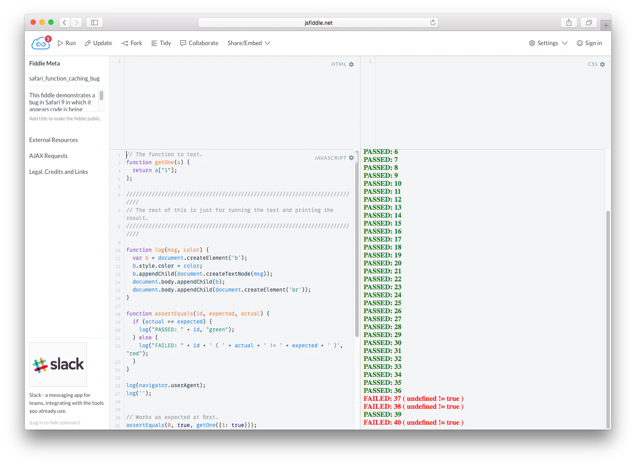Open the Collaborate option
Screen dimensions: 636x465
coord(199,43)
